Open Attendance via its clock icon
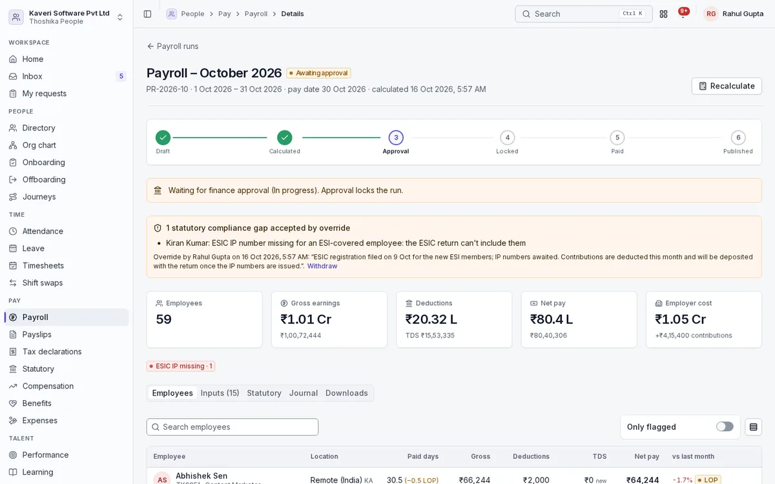 [x=13, y=231]
